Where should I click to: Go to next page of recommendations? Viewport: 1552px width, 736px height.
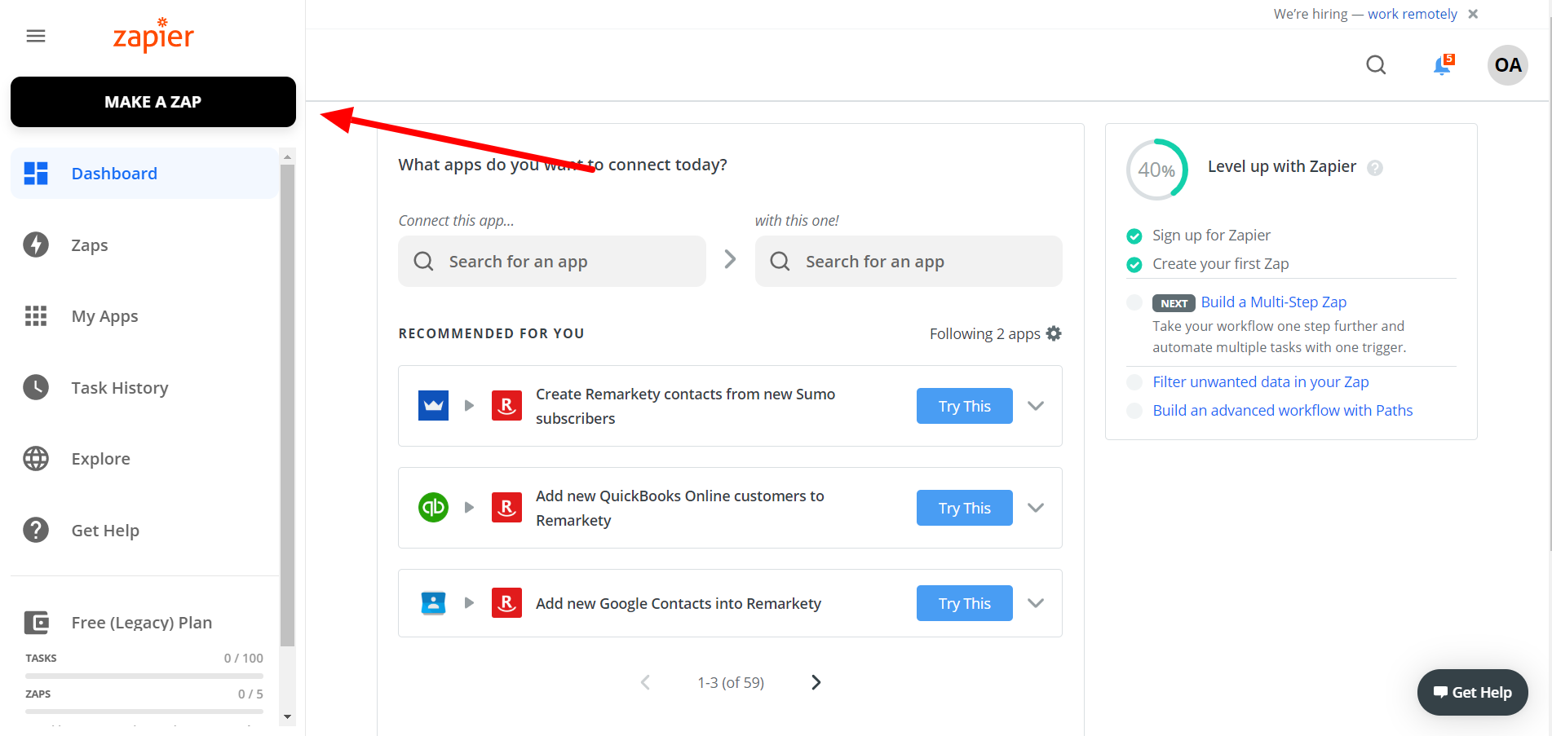[816, 682]
